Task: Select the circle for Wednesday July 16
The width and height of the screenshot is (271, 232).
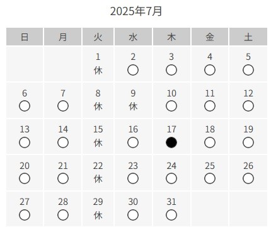Action: [x=133, y=142]
